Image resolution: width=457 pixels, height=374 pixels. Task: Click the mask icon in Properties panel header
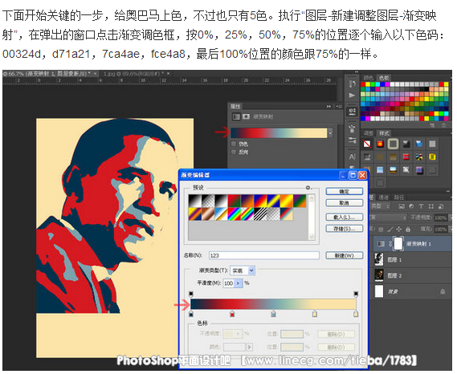click(247, 116)
